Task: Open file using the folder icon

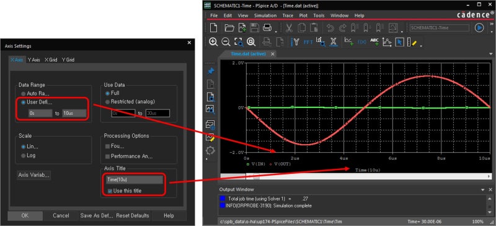Action: pyautogui.click(x=229, y=28)
